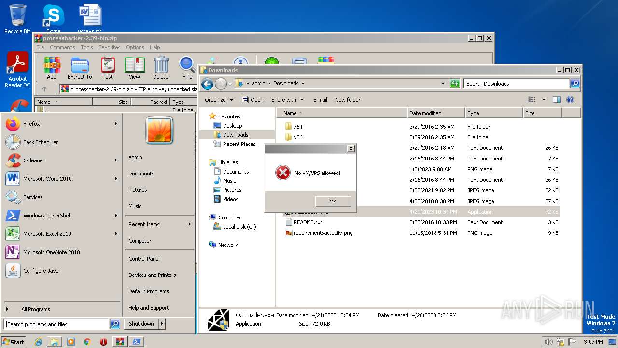Viewport: 618px width, 348px height.
Task: Open the Favorites menu in WinRAR
Action: point(110,47)
